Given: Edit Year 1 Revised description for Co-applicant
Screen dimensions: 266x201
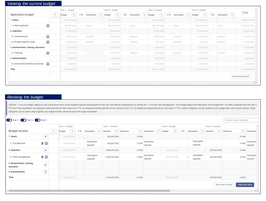Looking at the screenshot, I should pyautogui.click(x=152, y=143).
